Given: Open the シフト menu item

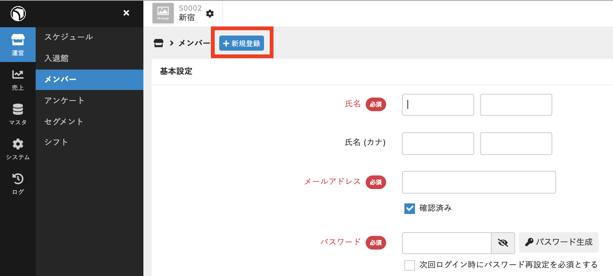Looking at the screenshot, I should pos(56,142).
